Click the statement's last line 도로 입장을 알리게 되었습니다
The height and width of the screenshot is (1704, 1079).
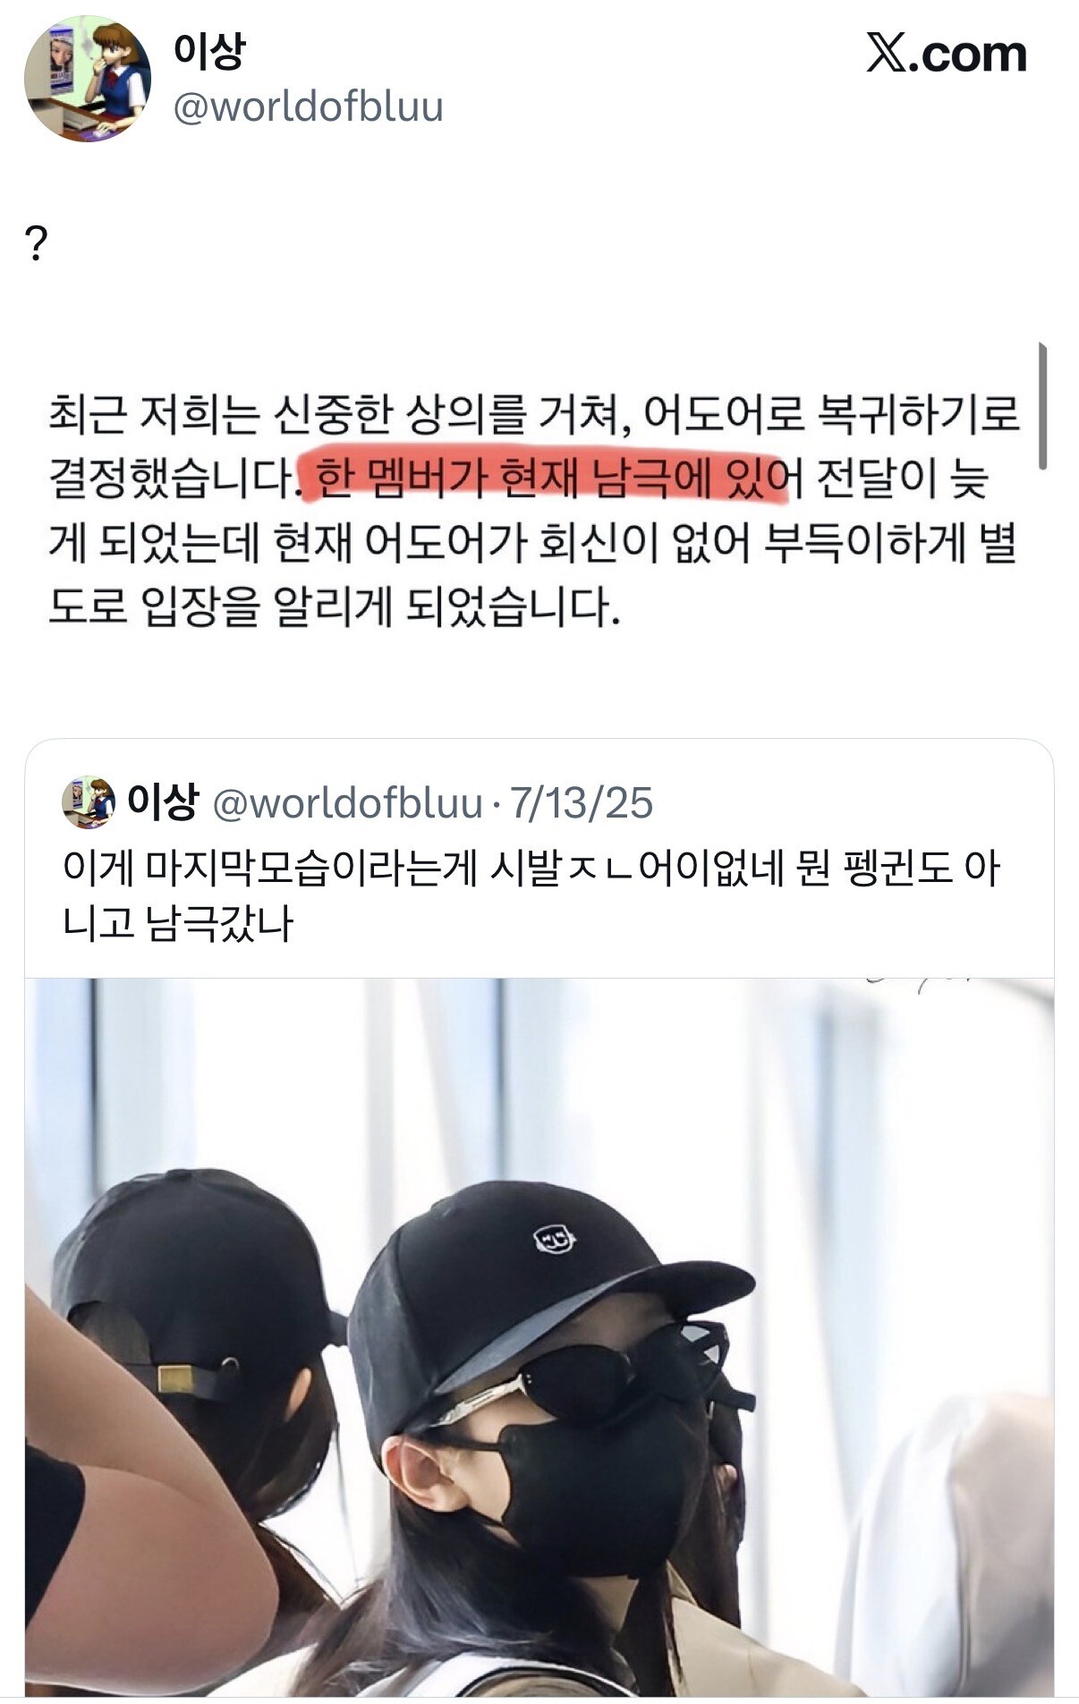(x=334, y=606)
